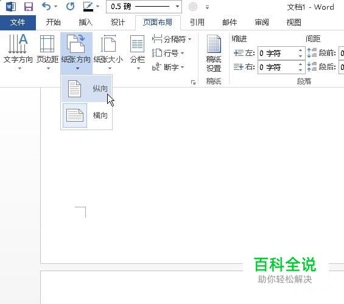
Task: Choose 纵向 portrait orientation
Action: pyautogui.click(x=87, y=89)
